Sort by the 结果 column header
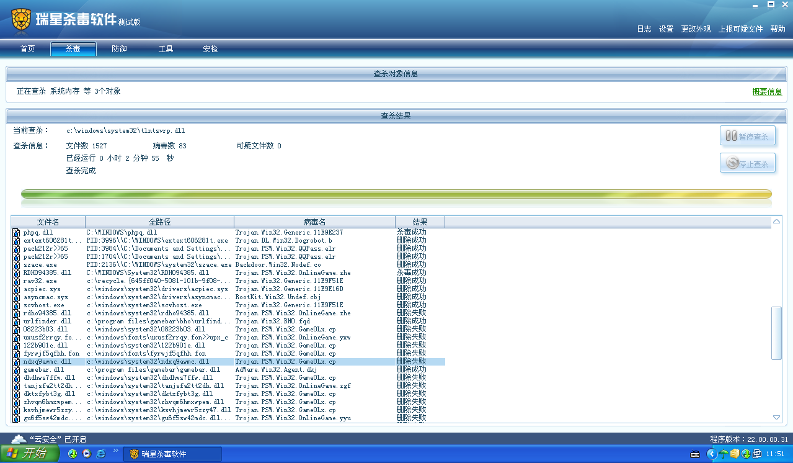Image resolution: width=793 pixels, height=463 pixels. (420, 222)
